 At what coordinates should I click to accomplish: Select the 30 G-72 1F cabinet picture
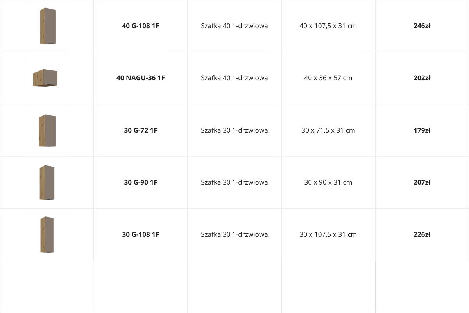[x=47, y=130]
